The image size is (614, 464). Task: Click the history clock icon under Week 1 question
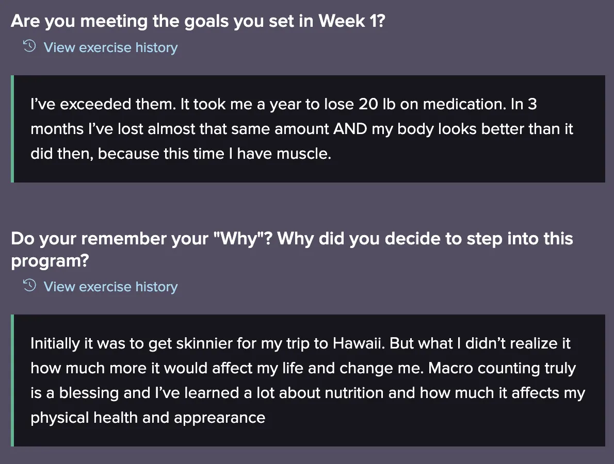[29, 47]
